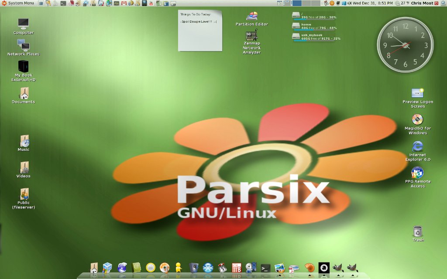Launch Internet Explorer 6.0
Viewport: 447px width, 279px height.
[x=418, y=151]
